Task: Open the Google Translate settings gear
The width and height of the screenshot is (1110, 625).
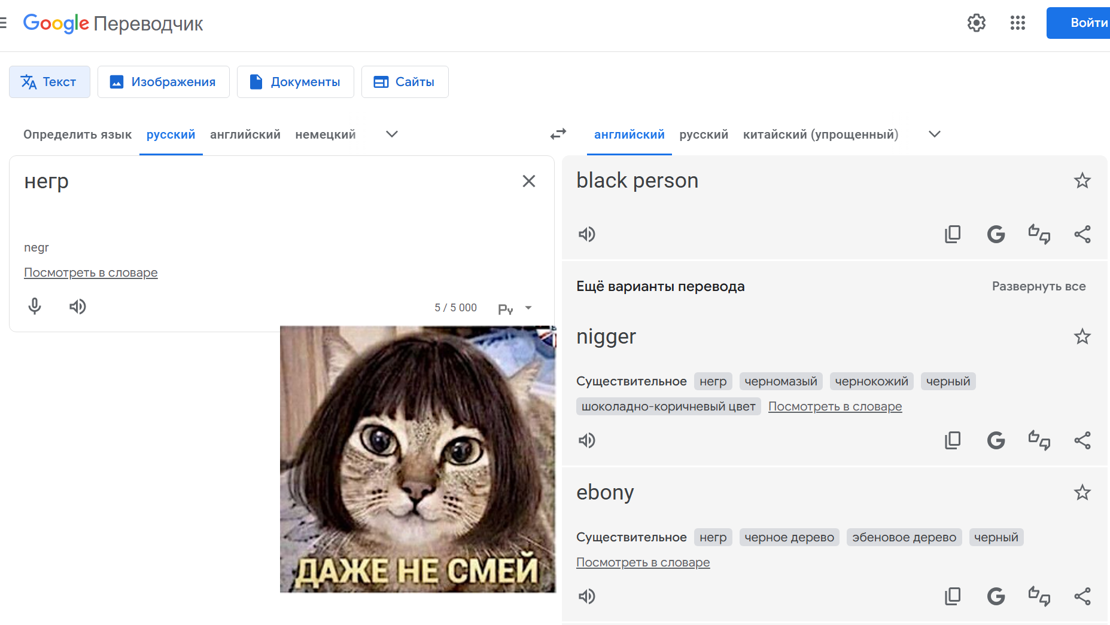Action: click(976, 23)
